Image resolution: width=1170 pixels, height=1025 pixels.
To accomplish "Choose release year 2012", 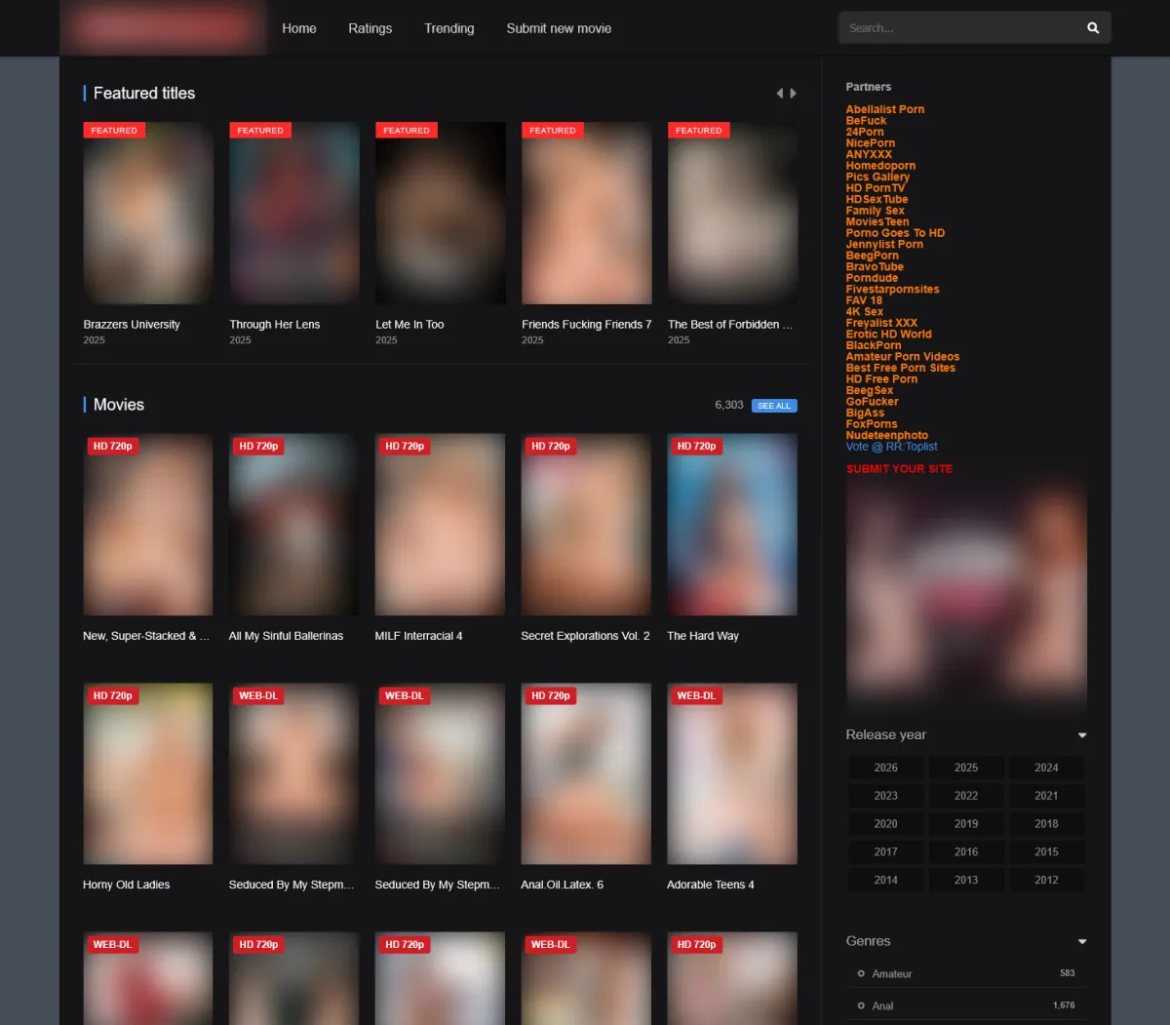I will 1046,880.
